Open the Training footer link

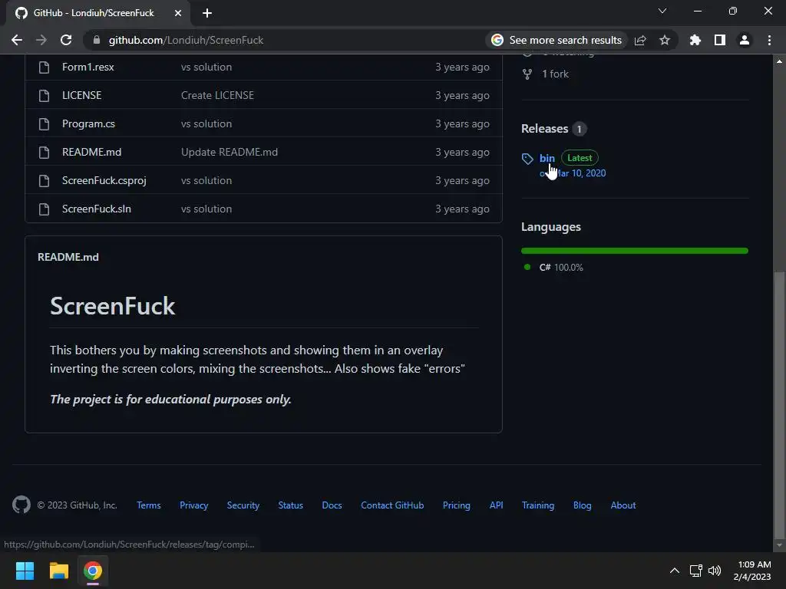pyautogui.click(x=538, y=505)
